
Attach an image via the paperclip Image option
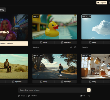22,96
